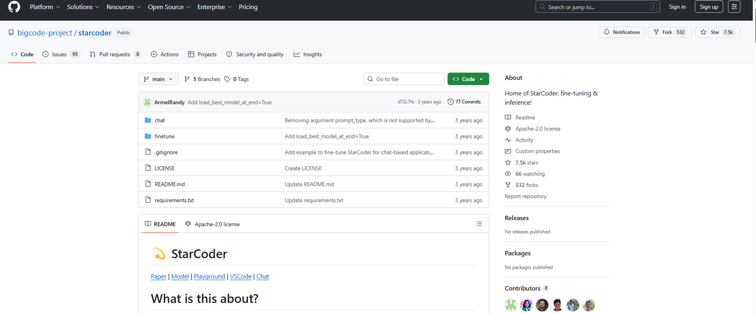Click the first contributor avatar
This screenshot has width=756, height=314.
(x=511, y=305)
